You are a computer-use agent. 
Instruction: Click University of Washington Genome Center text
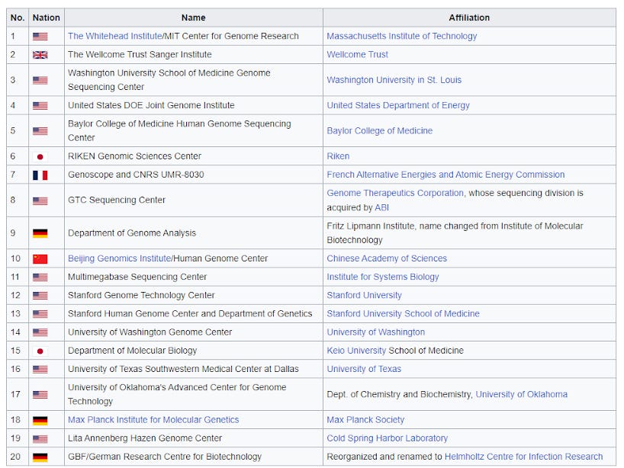[x=150, y=332]
